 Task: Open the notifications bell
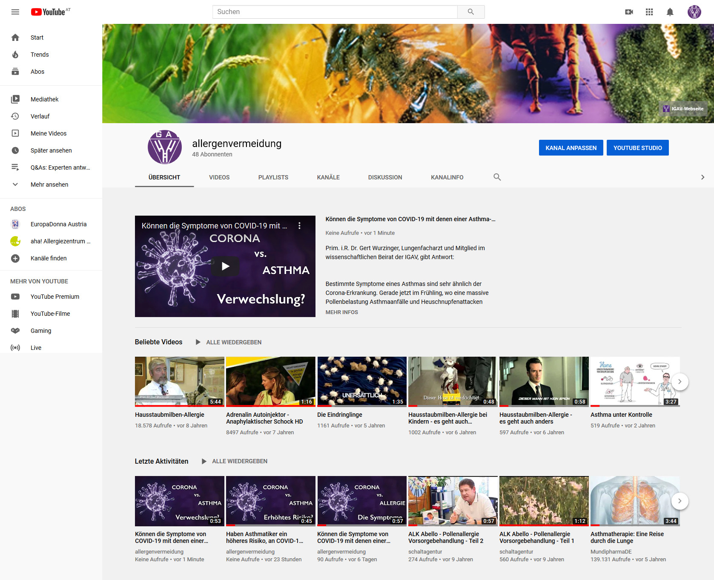tap(670, 12)
